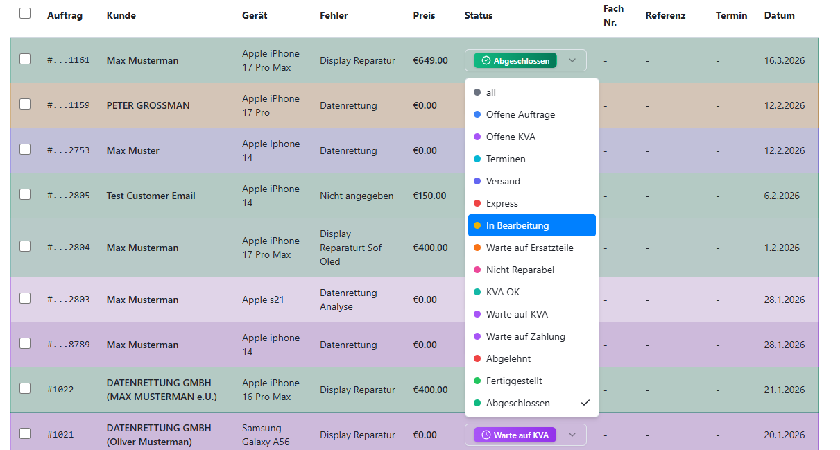Open order number #...1159
Screen dimensions: 840x450
[69, 105]
